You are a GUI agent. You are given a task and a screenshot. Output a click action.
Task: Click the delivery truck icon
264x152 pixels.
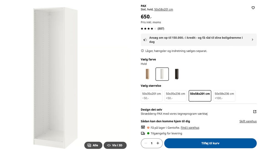[143, 133]
